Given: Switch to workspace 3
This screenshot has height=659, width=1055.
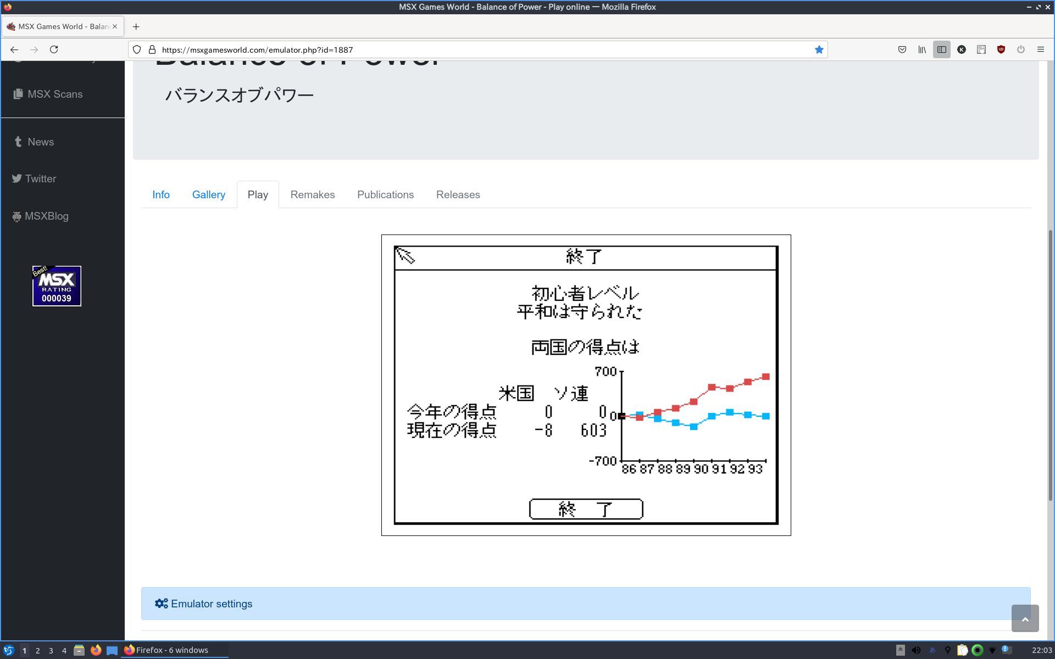Looking at the screenshot, I should [x=51, y=650].
